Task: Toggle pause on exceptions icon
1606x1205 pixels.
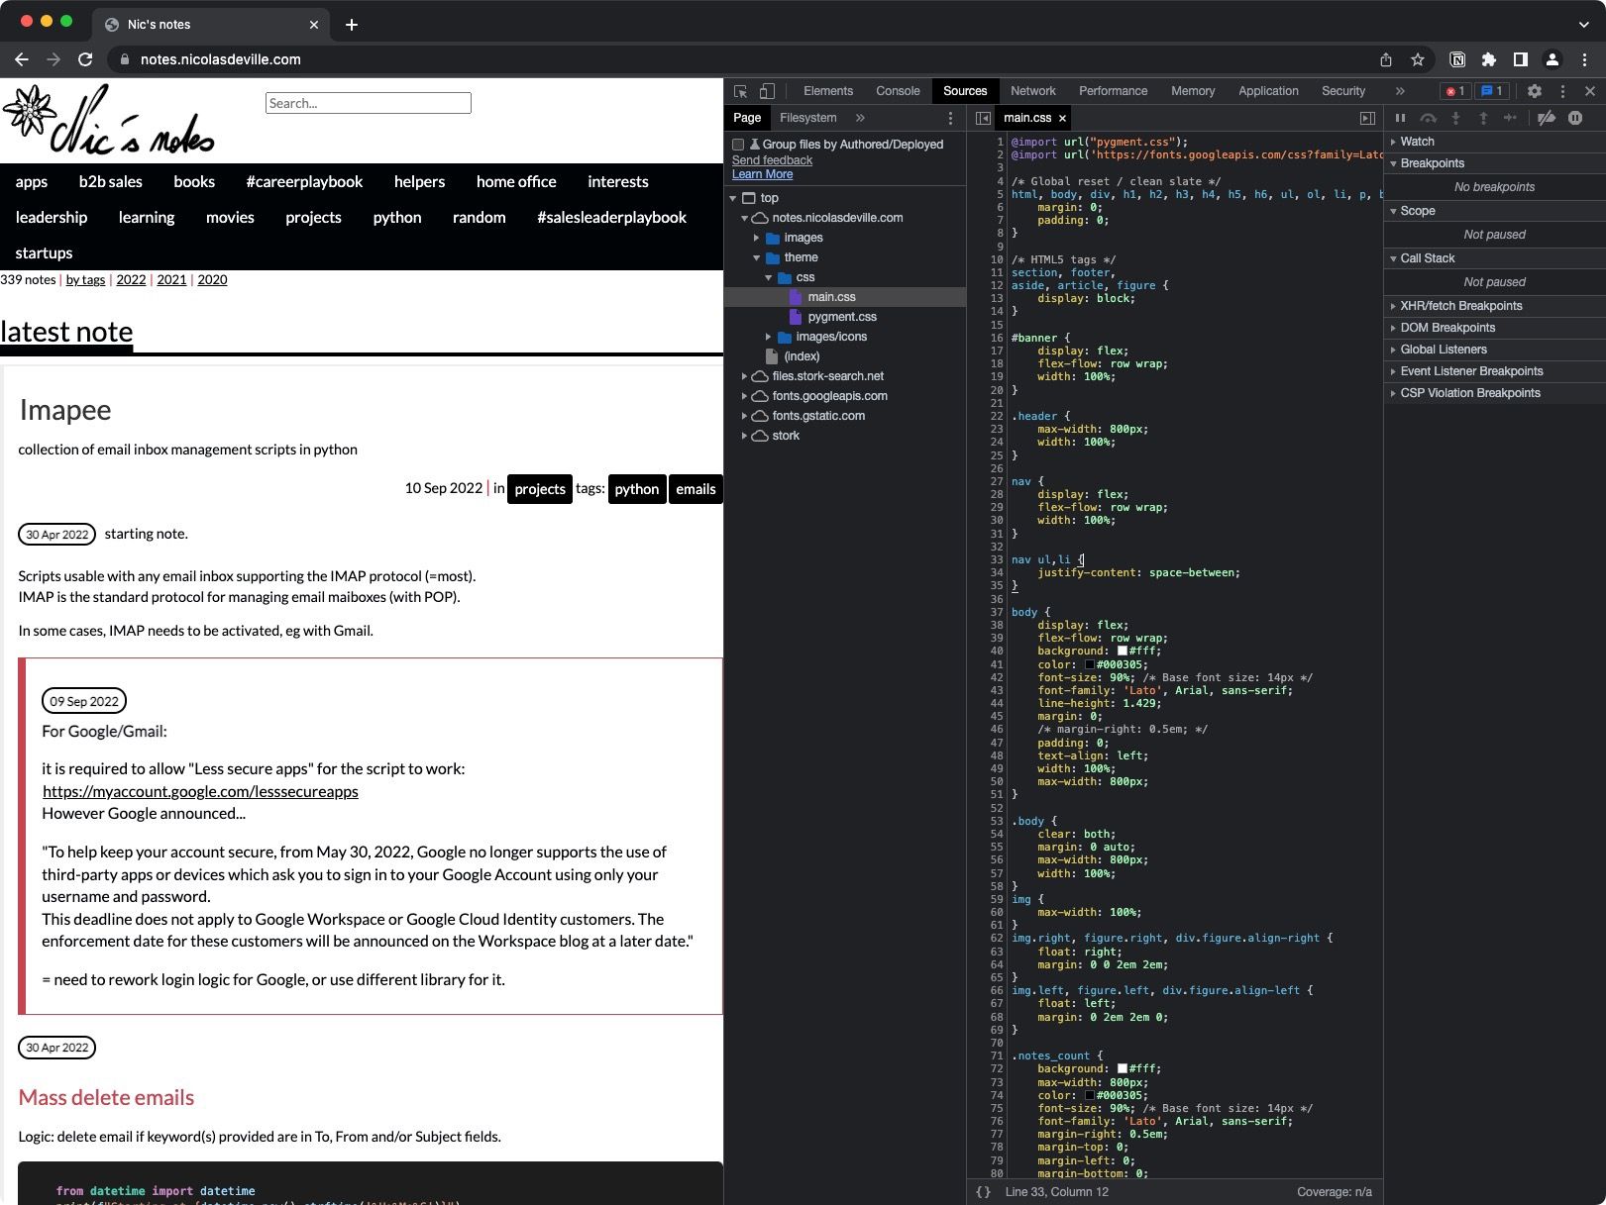Action: pyautogui.click(x=1575, y=118)
